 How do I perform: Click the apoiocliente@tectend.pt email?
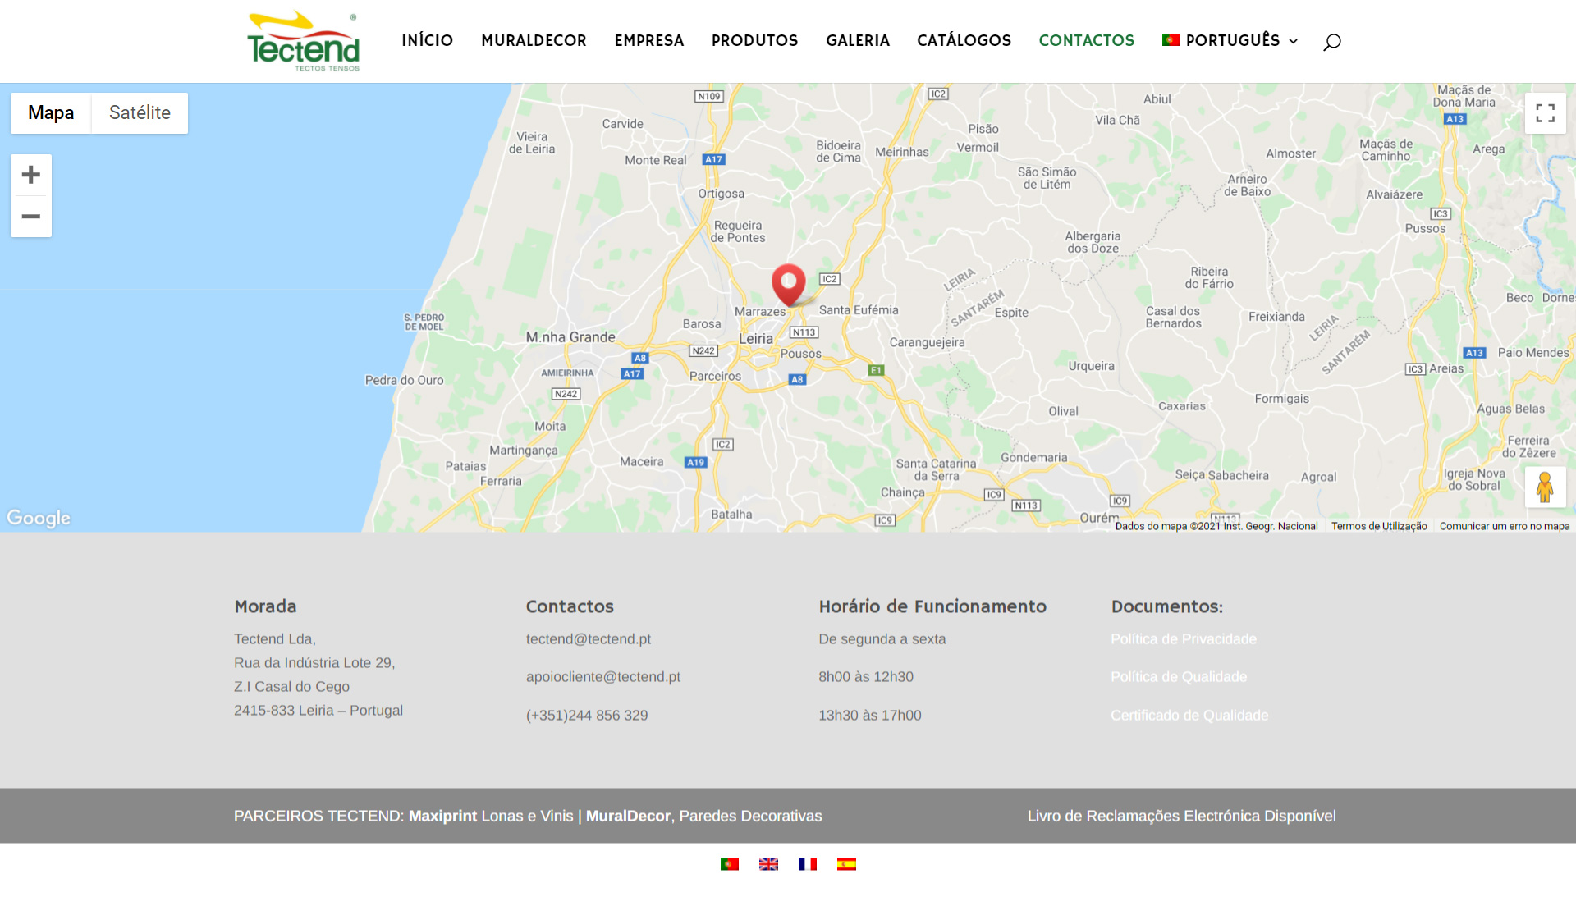pos(602,677)
